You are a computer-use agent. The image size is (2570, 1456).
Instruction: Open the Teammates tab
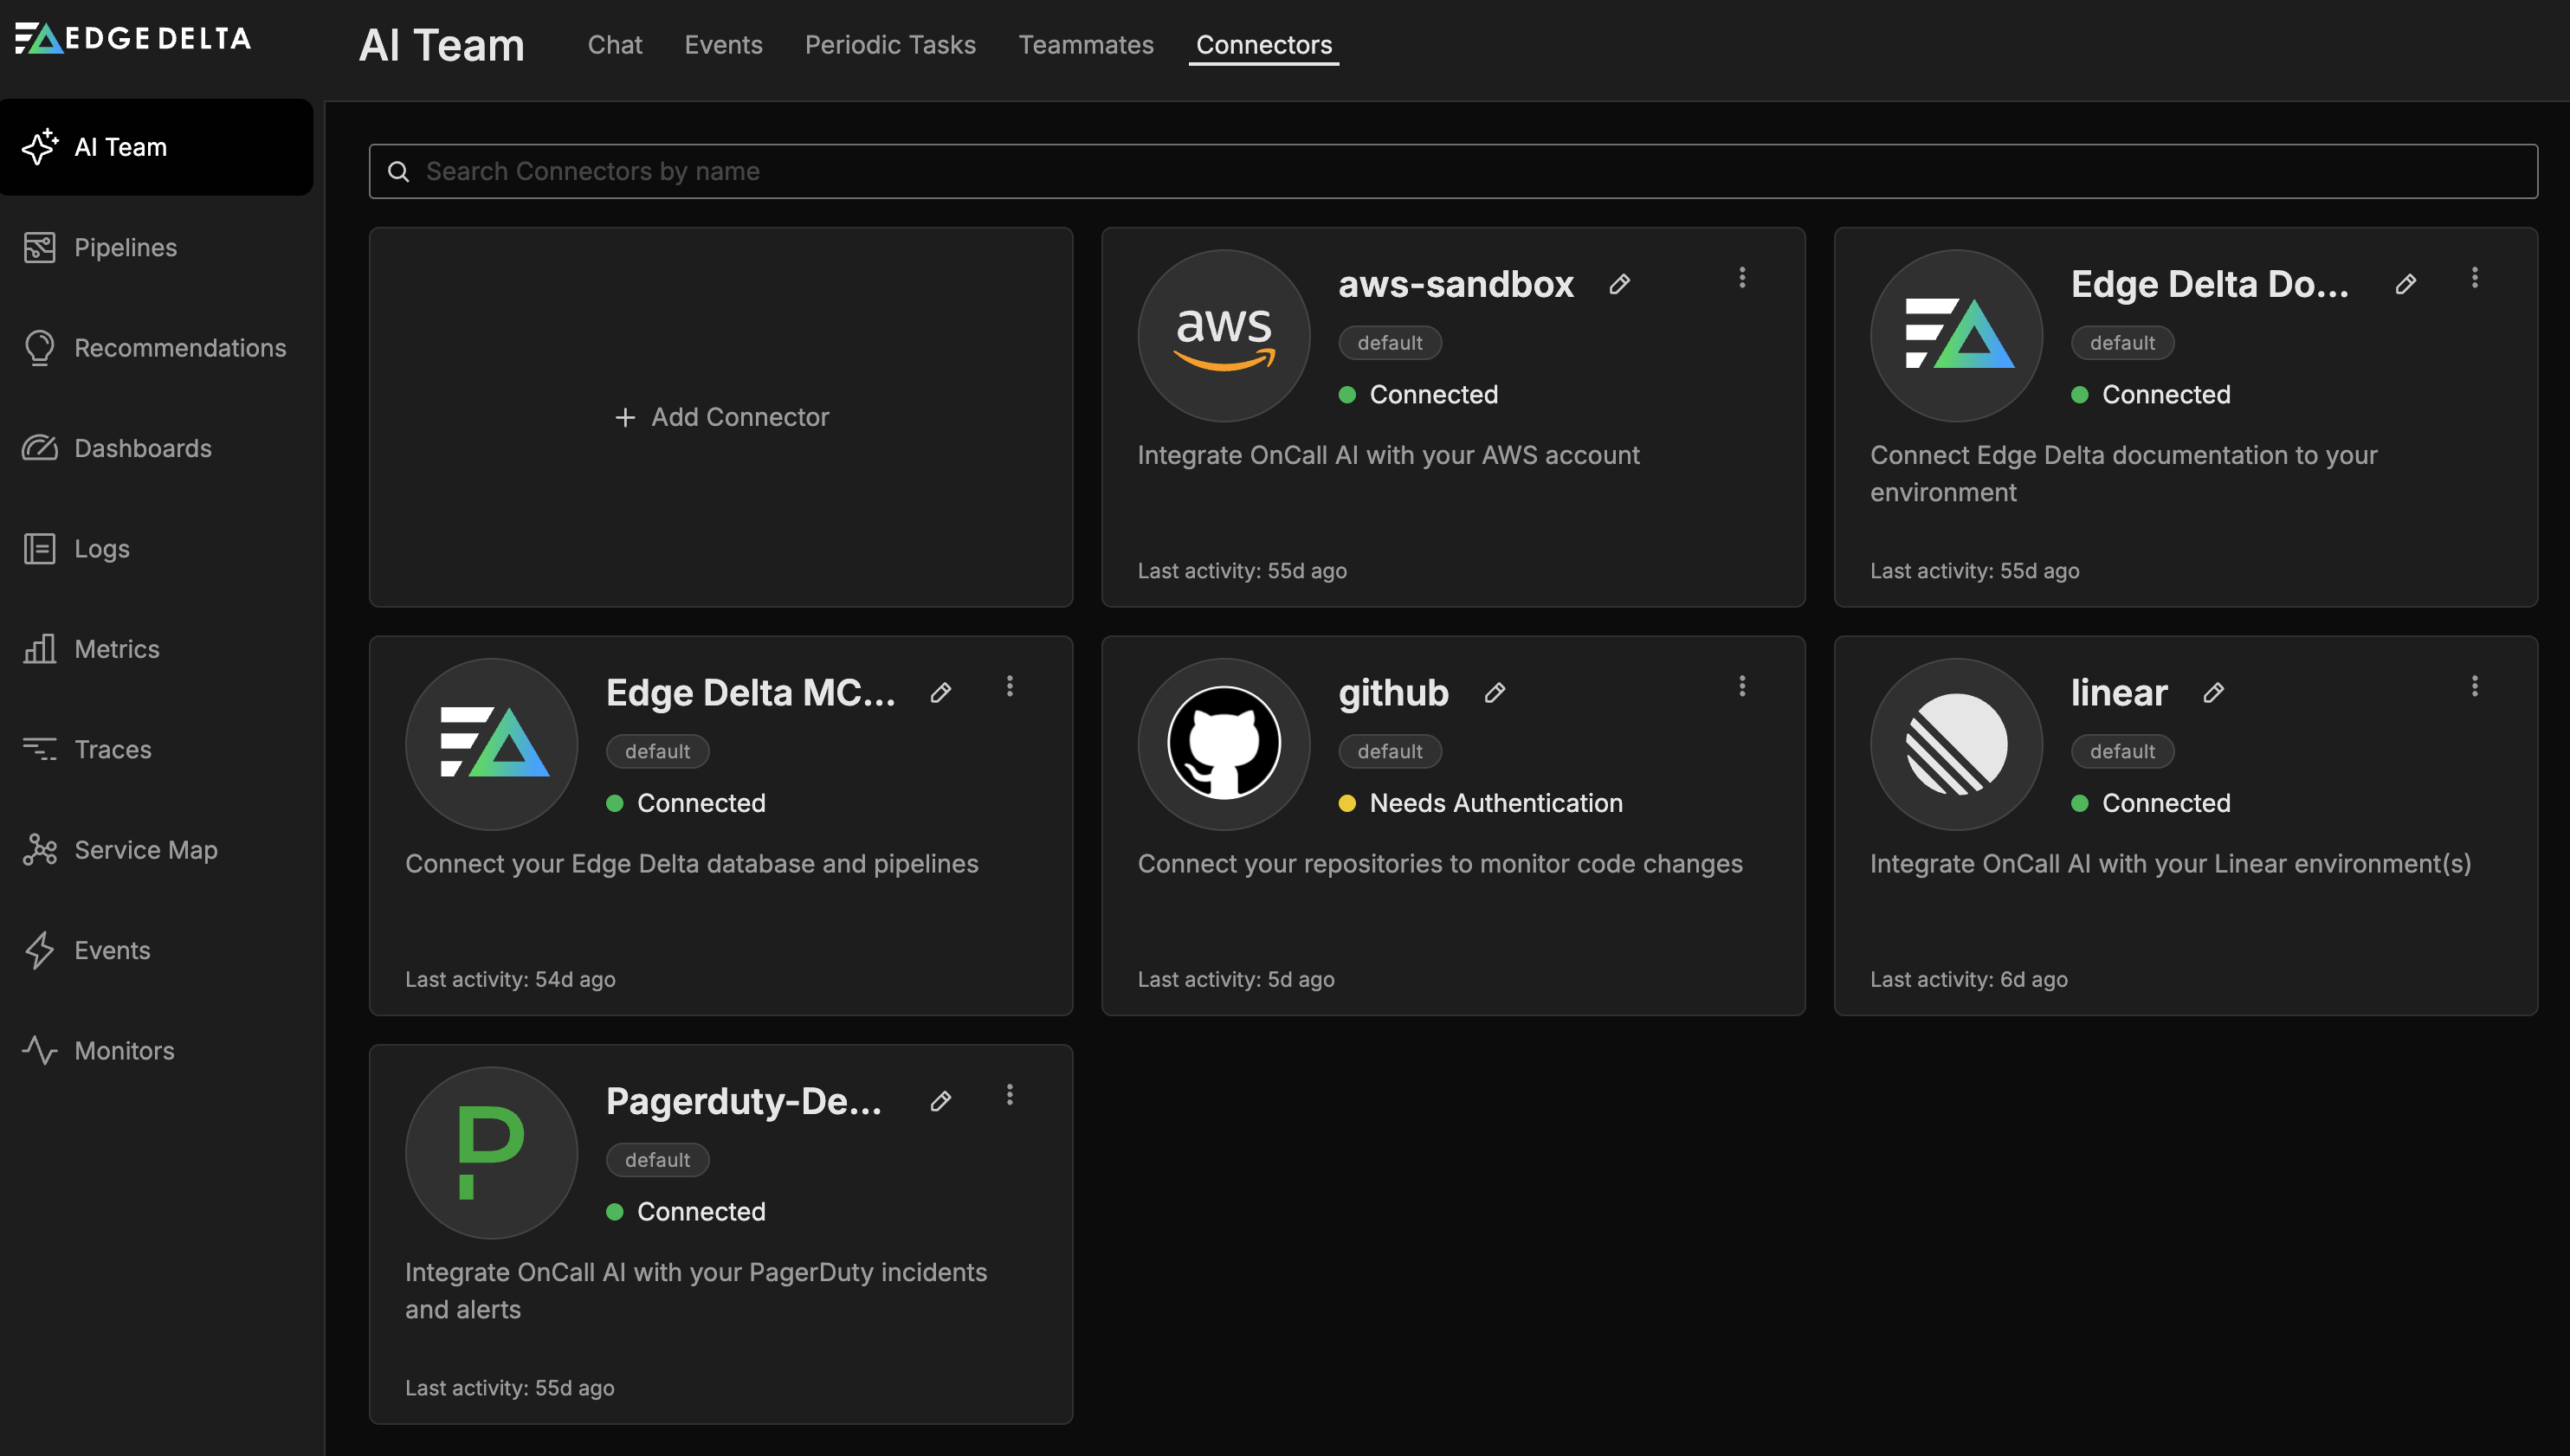pos(1086,44)
